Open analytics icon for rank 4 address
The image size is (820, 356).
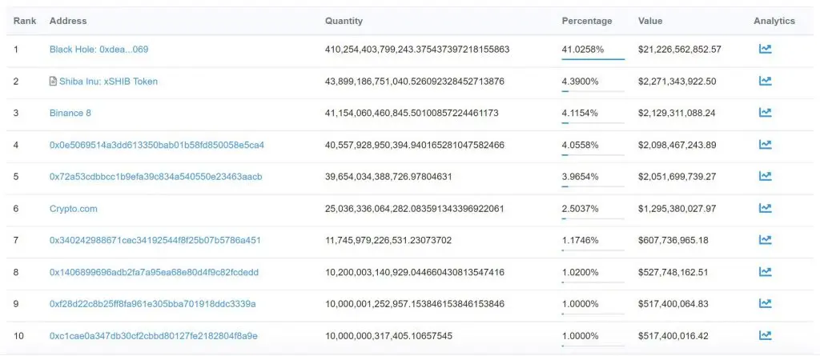(x=765, y=145)
